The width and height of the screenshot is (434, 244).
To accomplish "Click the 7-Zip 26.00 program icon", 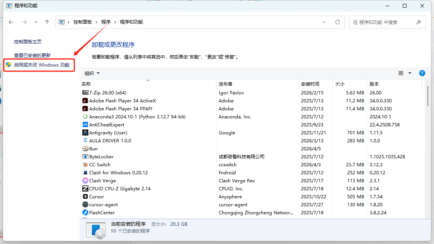I will (85, 92).
